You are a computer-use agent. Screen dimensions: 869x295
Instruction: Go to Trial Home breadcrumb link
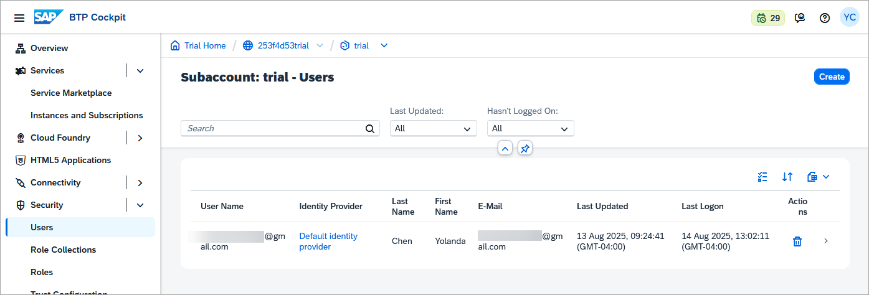(205, 45)
